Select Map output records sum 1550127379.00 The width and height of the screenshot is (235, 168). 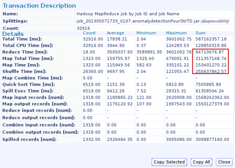[212, 104]
